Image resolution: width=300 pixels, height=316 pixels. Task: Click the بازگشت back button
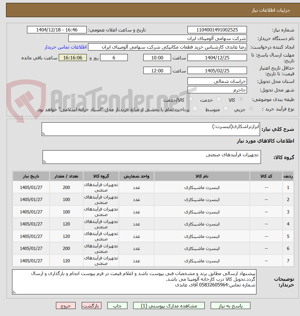(91, 306)
